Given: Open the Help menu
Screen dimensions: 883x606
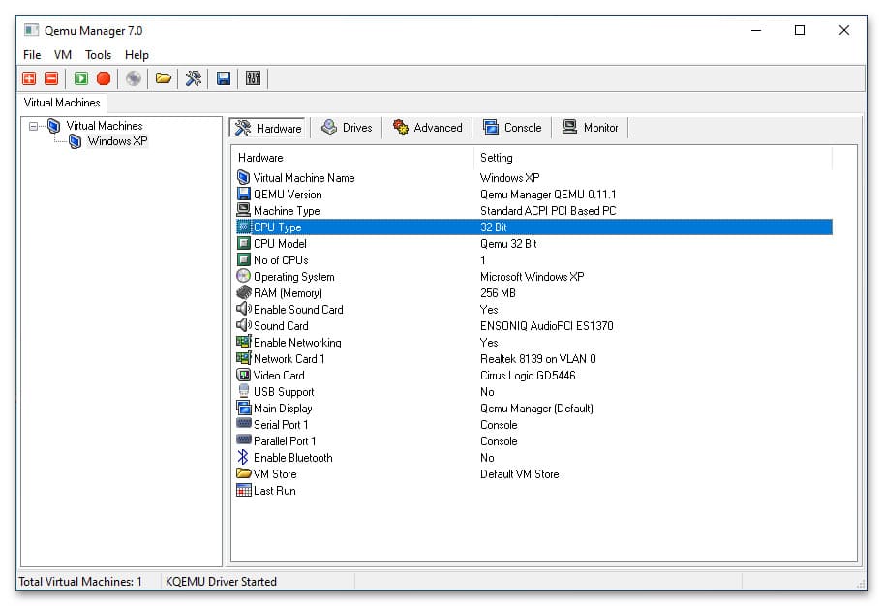Looking at the screenshot, I should 137,54.
